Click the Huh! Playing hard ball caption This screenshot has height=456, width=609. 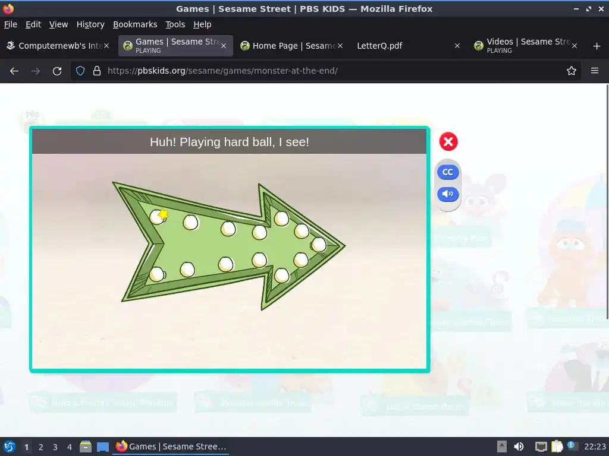pyautogui.click(x=229, y=142)
